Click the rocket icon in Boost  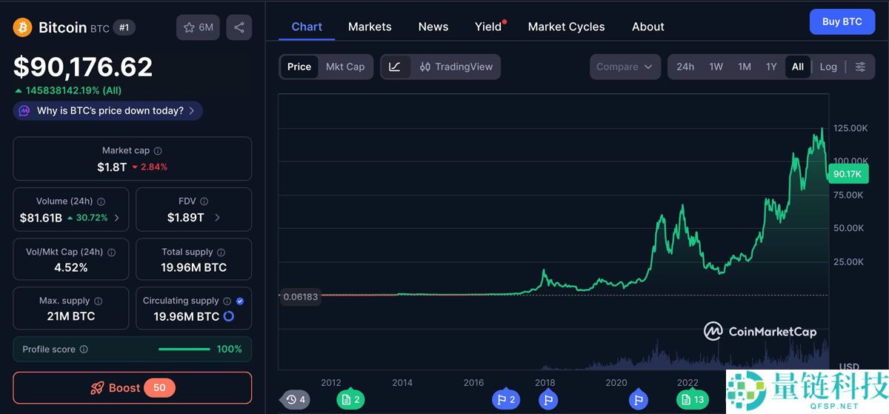96,388
